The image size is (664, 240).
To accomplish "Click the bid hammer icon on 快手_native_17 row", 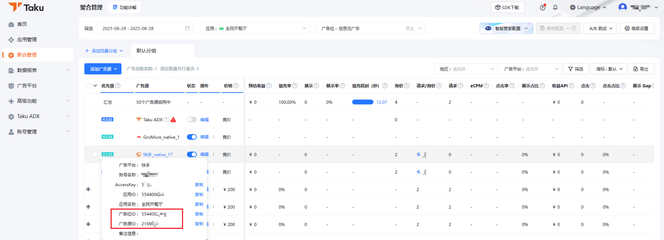I will (419, 154).
